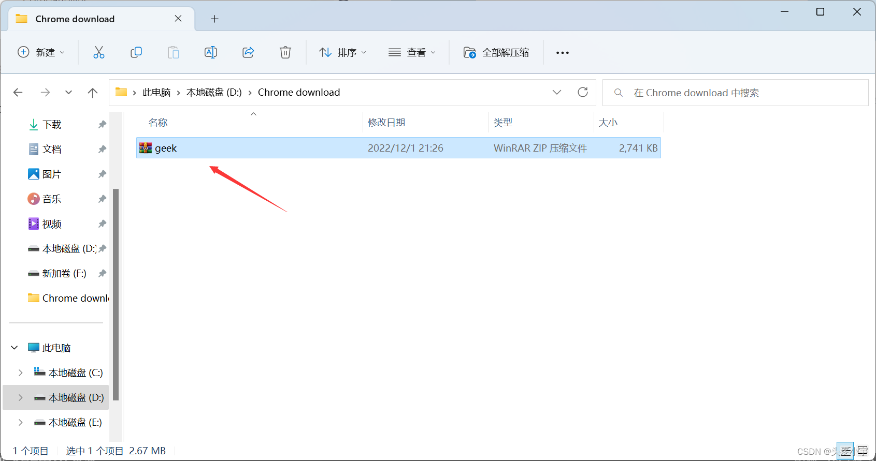Maximize the File Explorer window
This screenshot has width=876, height=461.
tap(820, 11)
